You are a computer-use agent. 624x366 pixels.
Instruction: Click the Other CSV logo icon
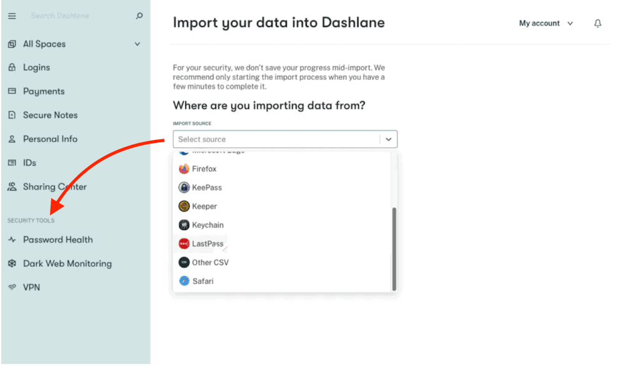184,262
